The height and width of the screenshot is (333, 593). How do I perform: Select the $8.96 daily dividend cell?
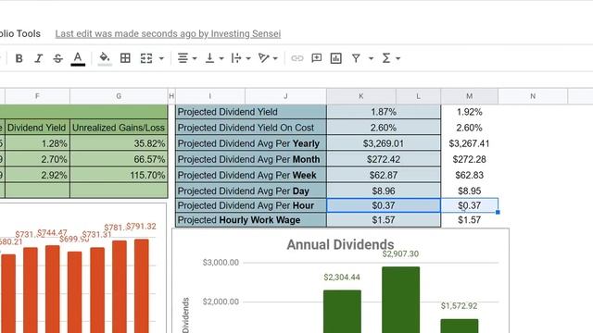[x=384, y=191]
